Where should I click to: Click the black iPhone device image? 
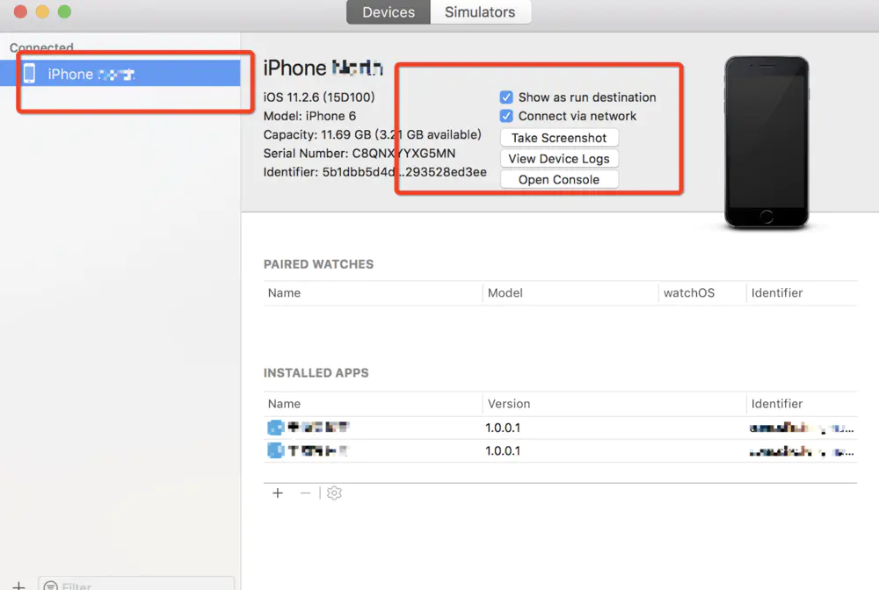point(766,141)
